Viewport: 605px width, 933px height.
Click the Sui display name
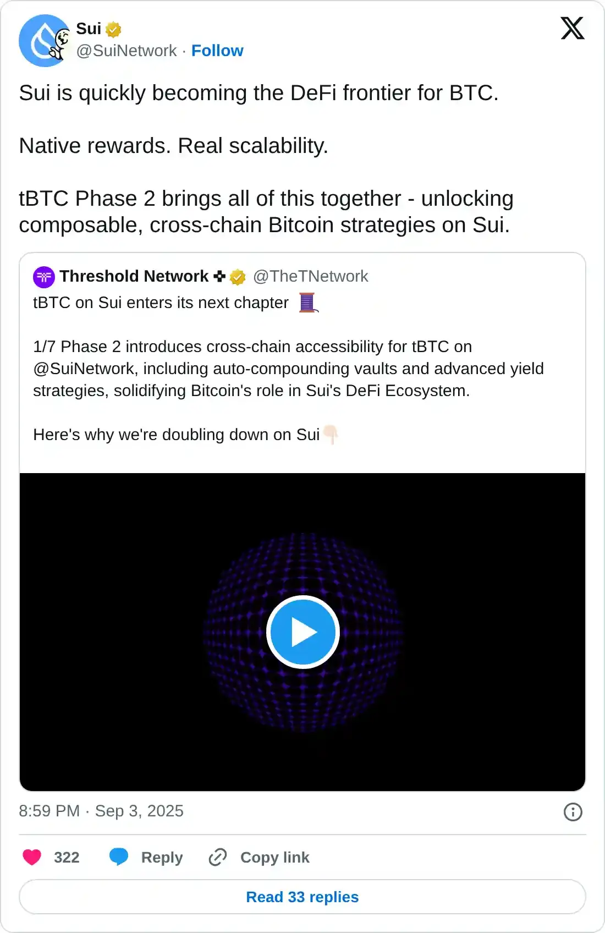89,29
